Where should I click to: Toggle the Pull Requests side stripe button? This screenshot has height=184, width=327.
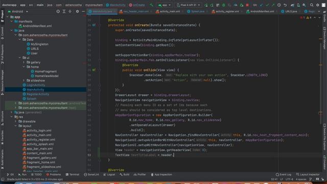pyautogui.click(x=2, y=54)
